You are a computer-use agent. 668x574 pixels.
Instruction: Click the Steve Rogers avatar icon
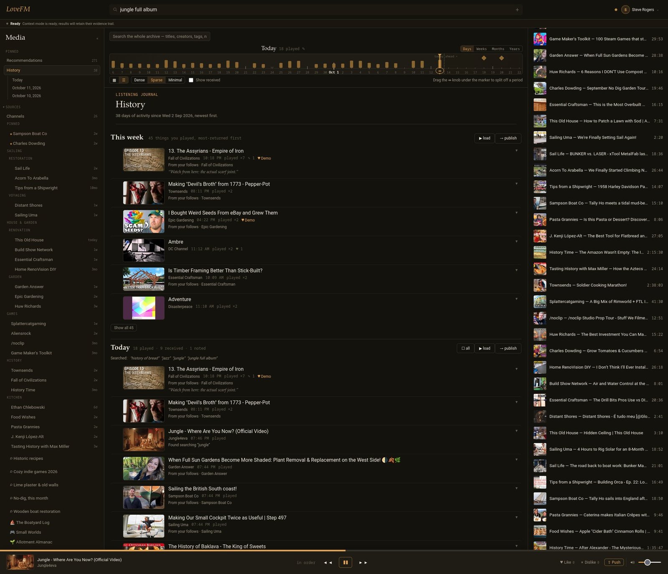625,10
